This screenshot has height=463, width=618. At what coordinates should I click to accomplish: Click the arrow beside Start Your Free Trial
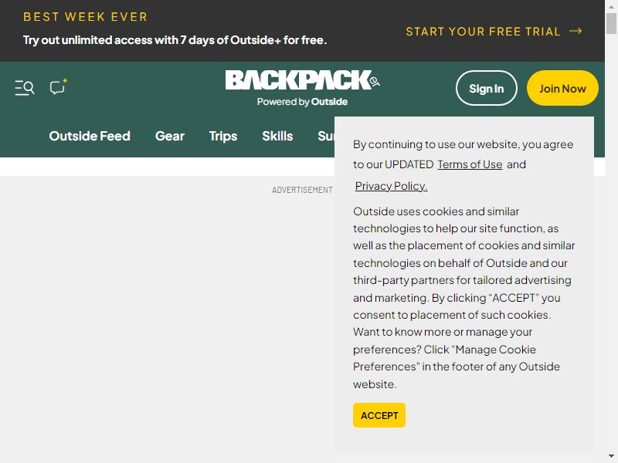[x=576, y=31]
